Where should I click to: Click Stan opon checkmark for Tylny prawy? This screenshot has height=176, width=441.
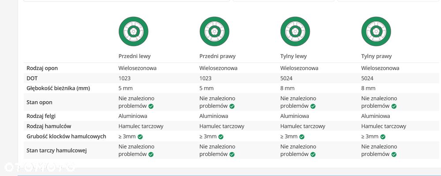click(x=394, y=106)
